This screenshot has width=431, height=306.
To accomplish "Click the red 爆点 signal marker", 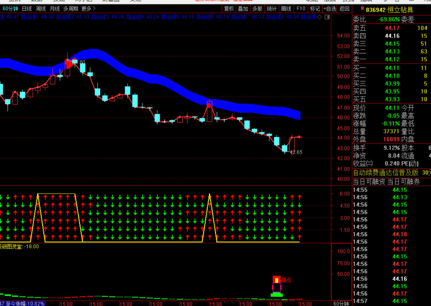I will pyautogui.click(x=286, y=280).
